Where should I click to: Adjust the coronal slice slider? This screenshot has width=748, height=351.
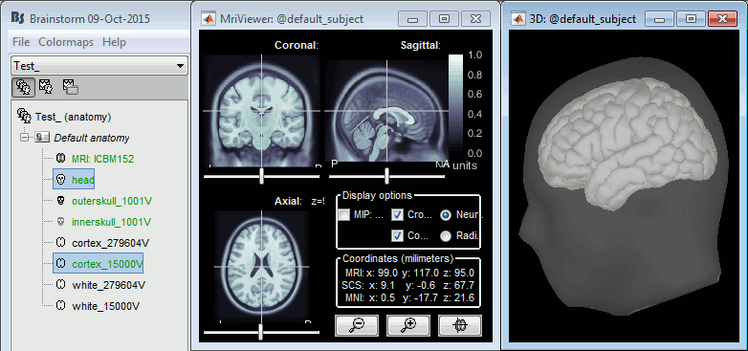261,176
